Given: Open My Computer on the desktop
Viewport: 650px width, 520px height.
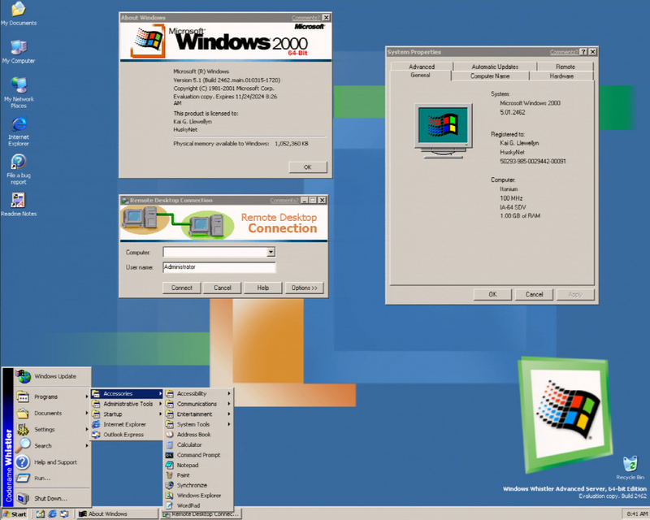Looking at the screenshot, I should 18,49.
